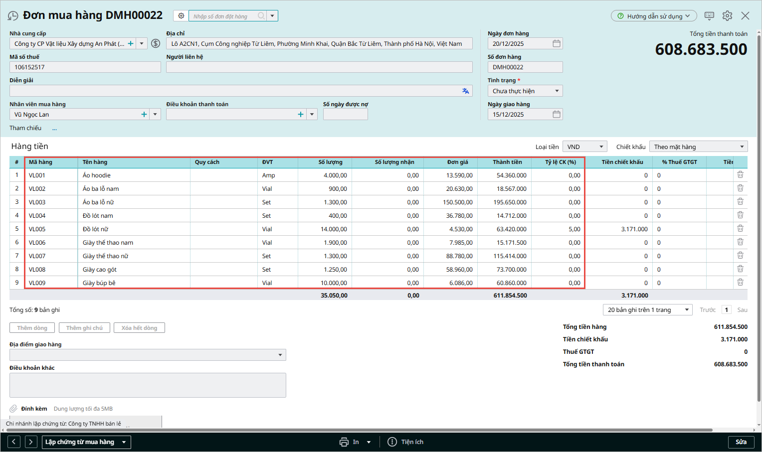Expand records per page dropdown
Image resolution: width=762 pixels, height=452 pixels.
tap(686, 309)
